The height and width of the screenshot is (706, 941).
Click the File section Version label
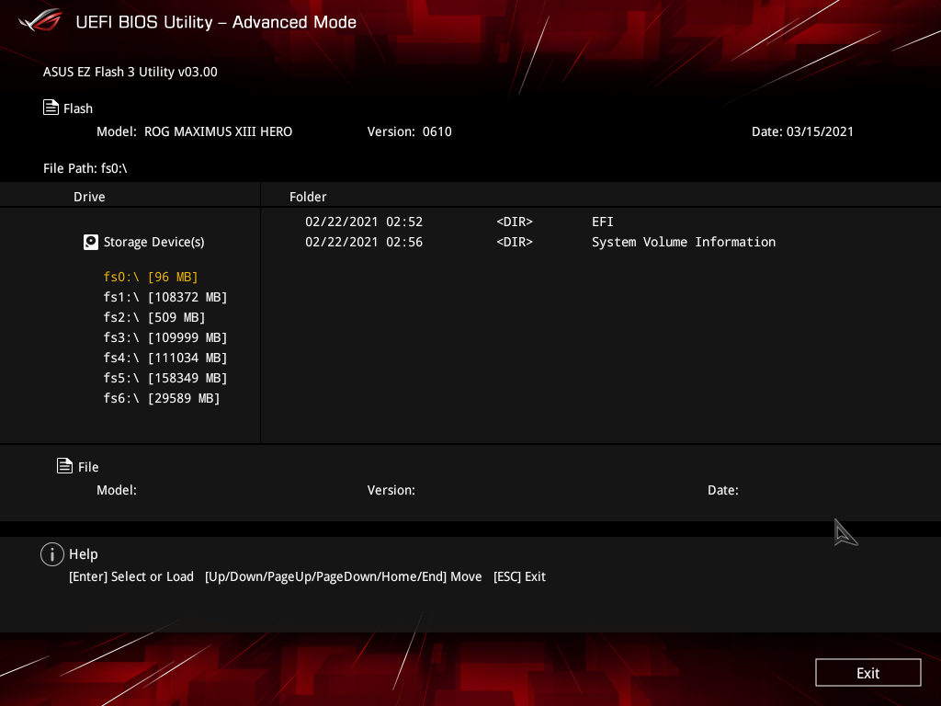(x=391, y=490)
